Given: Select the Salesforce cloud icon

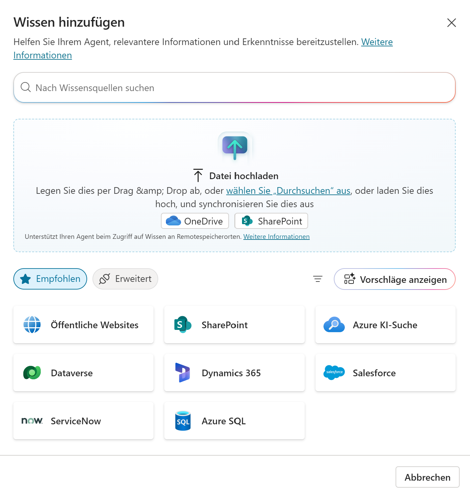Looking at the screenshot, I should pyautogui.click(x=334, y=372).
